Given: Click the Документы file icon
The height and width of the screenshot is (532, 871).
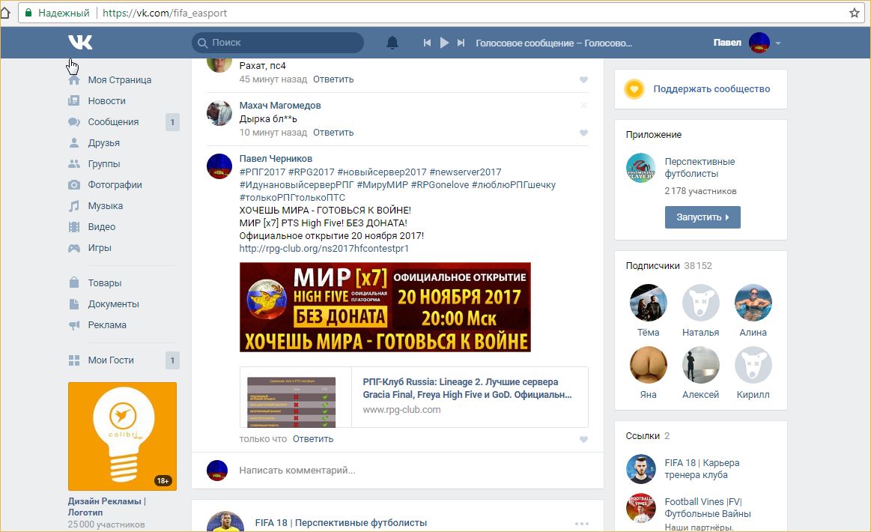Looking at the screenshot, I should (x=74, y=304).
